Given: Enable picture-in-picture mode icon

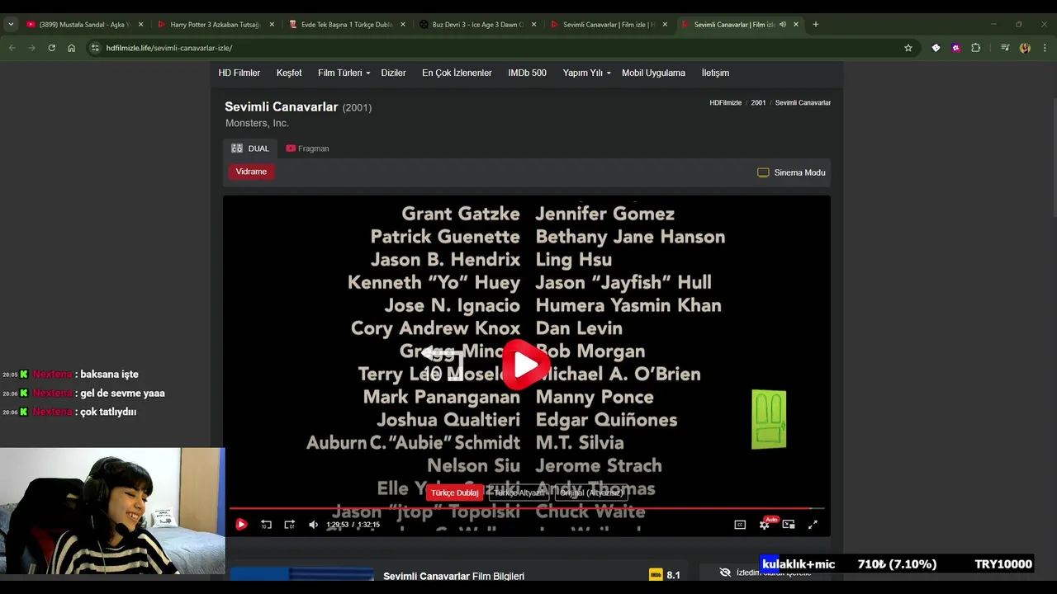Looking at the screenshot, I should pos(789,525).
